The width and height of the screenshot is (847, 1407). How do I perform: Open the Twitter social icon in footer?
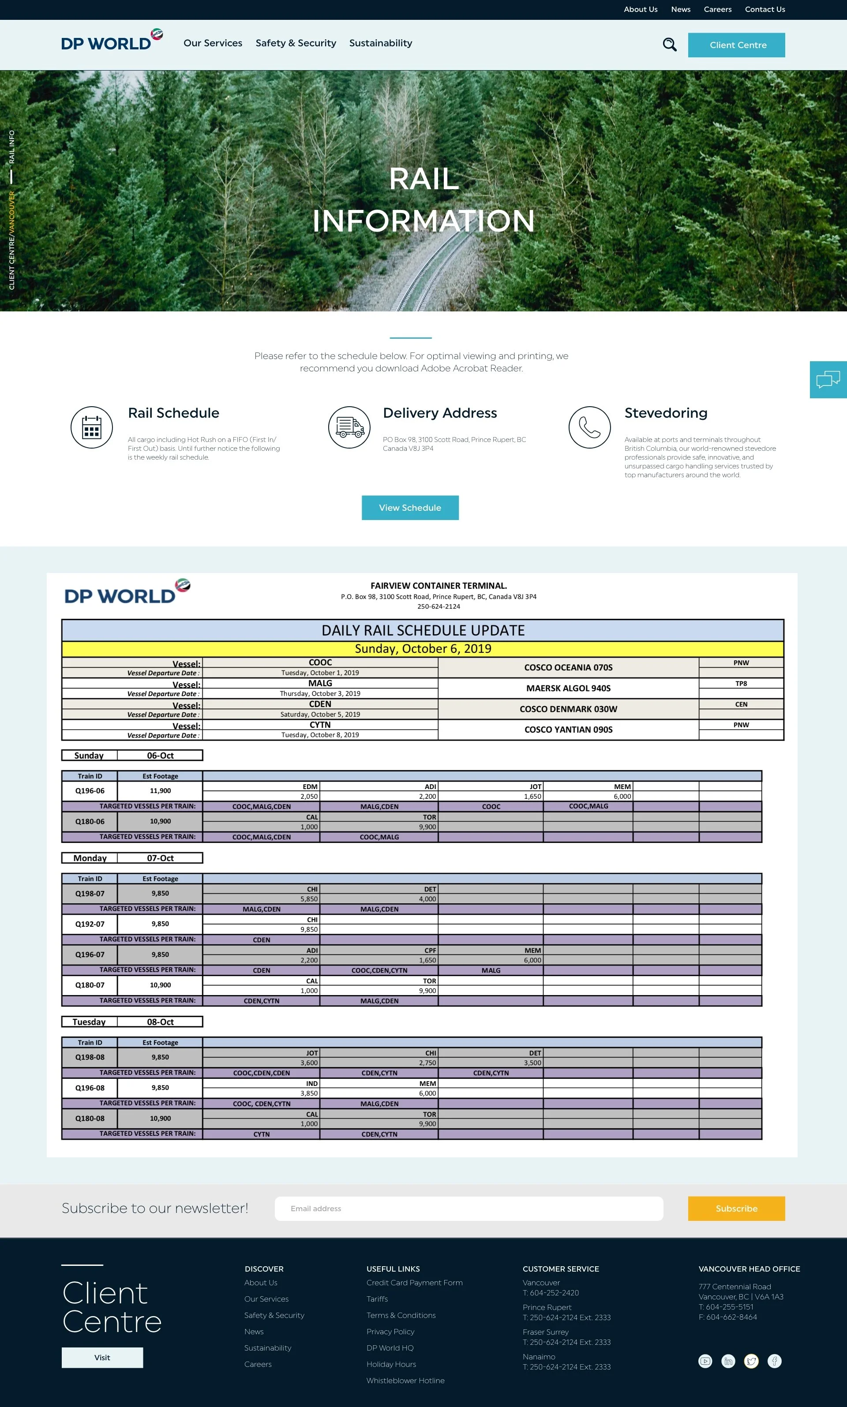coord(751,1362)
